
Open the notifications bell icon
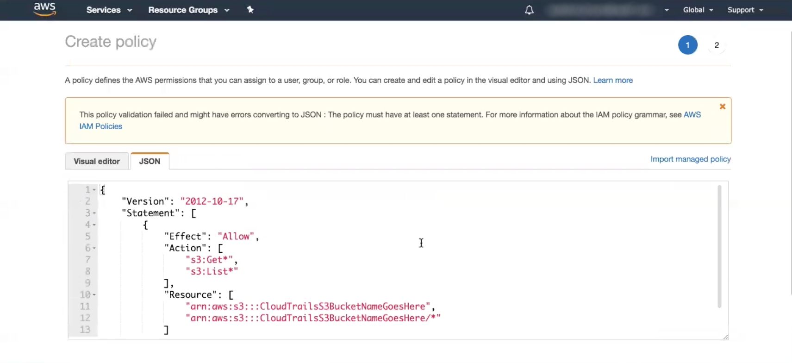click(529, 10)
